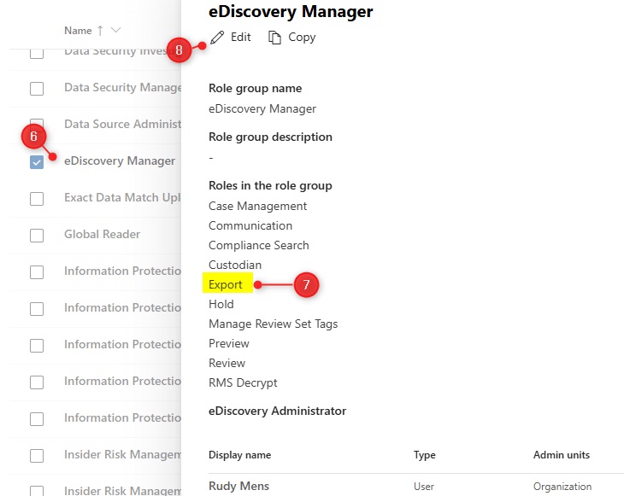Select the Exact Data Match Upload checkbox

[x=37, y=199]
